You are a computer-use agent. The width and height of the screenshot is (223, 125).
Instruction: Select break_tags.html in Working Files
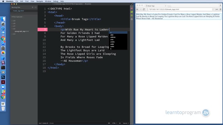18,11
